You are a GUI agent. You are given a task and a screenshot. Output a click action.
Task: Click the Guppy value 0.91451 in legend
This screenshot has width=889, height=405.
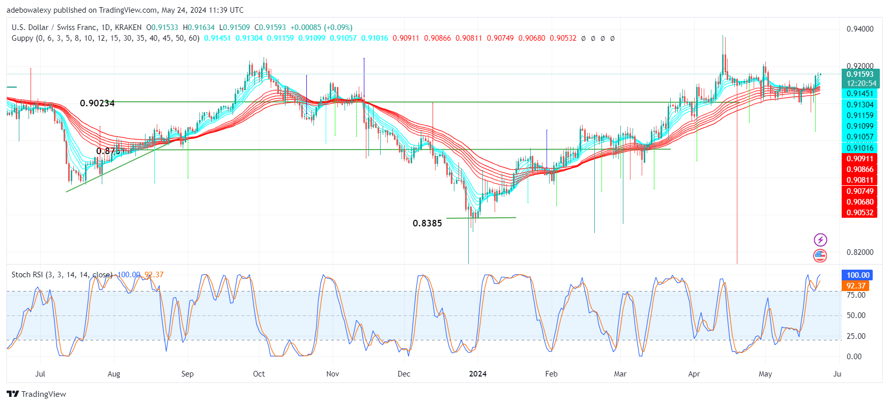pyautogui.click(x=217, y=38)
